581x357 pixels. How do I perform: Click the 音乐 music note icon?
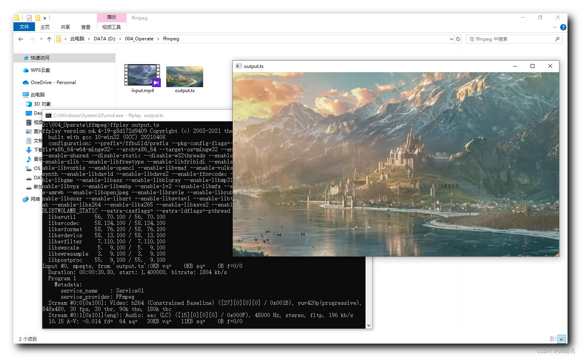[x=28, y=159]
